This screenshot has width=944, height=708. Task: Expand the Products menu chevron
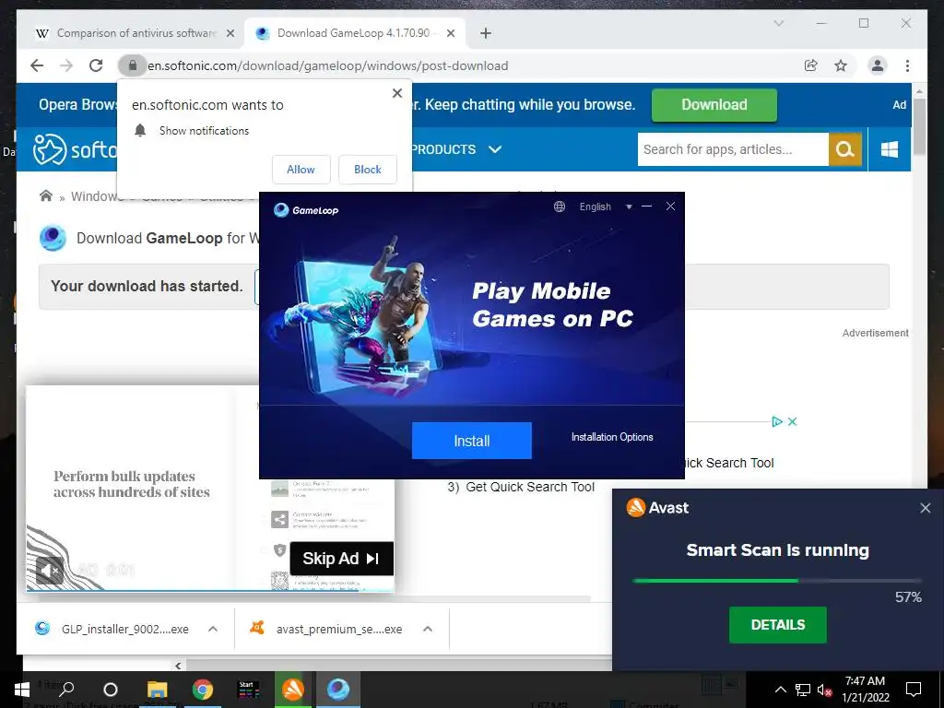coord(495,149)
